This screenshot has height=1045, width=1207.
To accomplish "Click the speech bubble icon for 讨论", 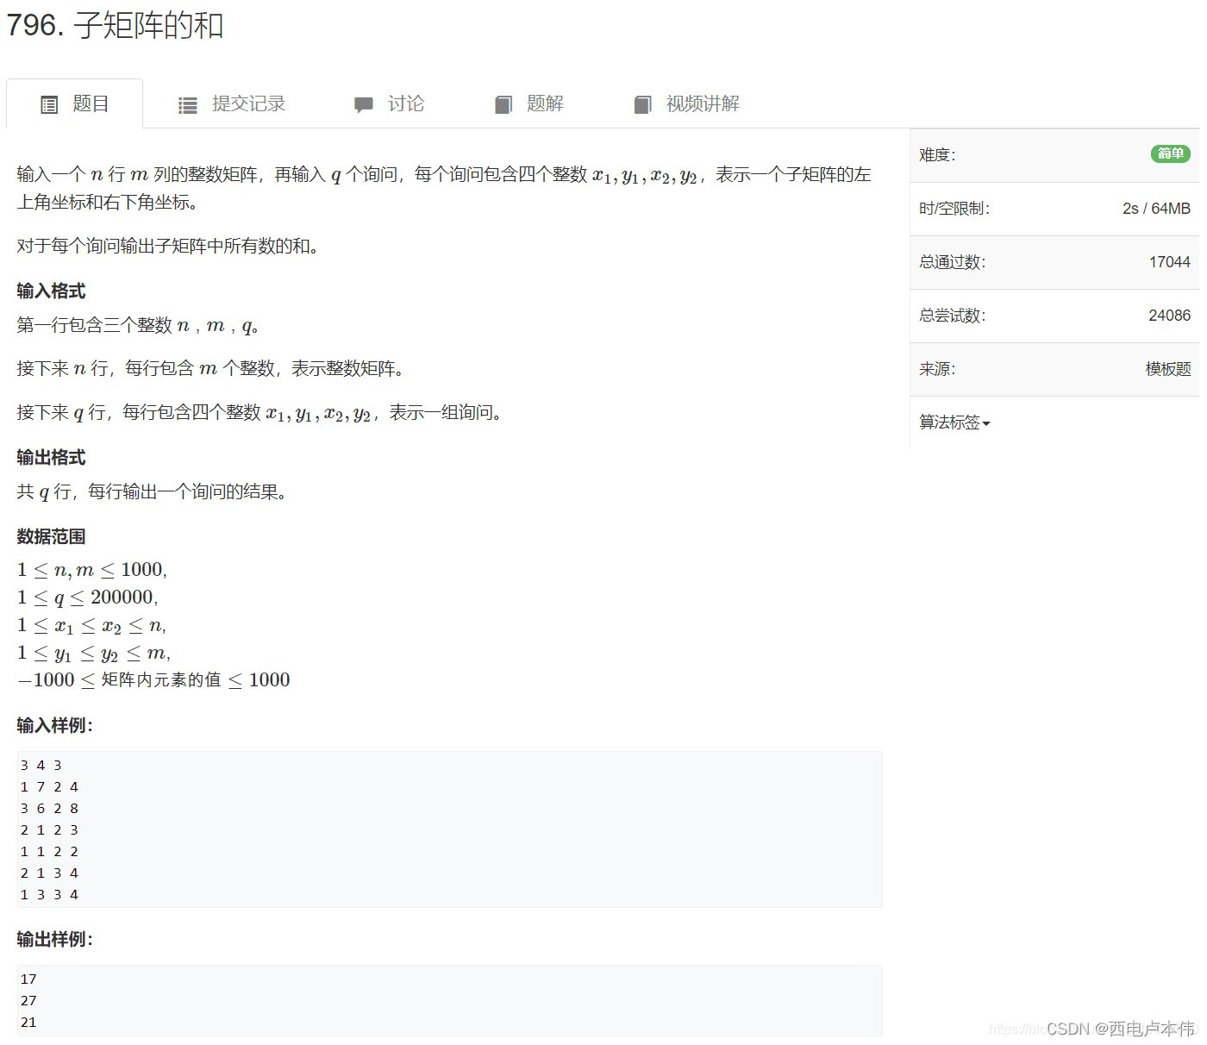I will coord(365,103).
